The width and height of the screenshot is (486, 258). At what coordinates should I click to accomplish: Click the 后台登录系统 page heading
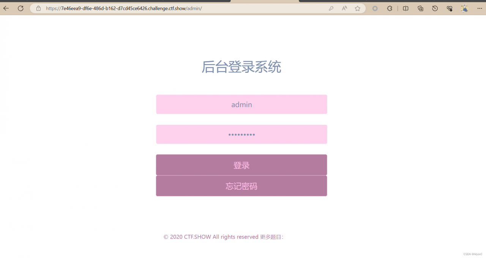241,67
